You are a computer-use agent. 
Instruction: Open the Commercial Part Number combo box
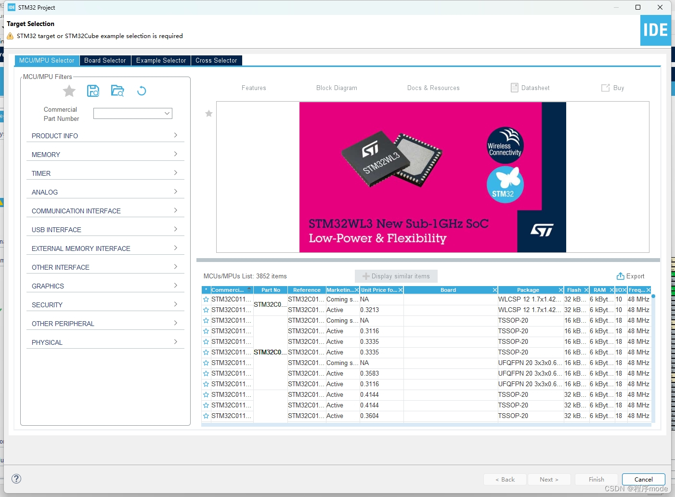(133, 113)
